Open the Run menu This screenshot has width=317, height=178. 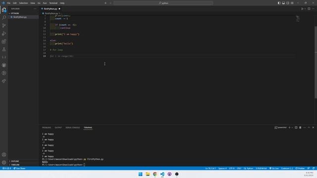point(45,3)
